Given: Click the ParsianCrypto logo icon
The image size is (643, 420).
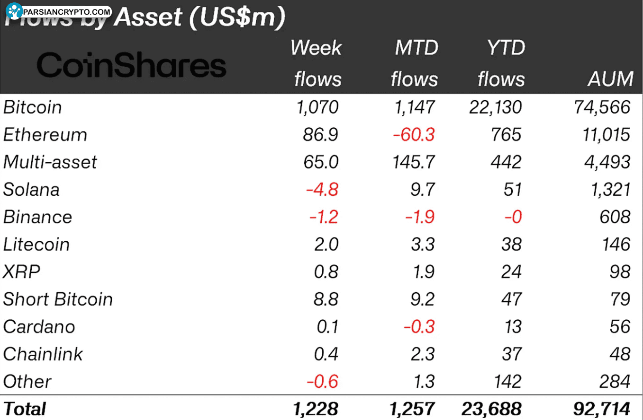Looking at the screenshot, I should coord(14,10).
